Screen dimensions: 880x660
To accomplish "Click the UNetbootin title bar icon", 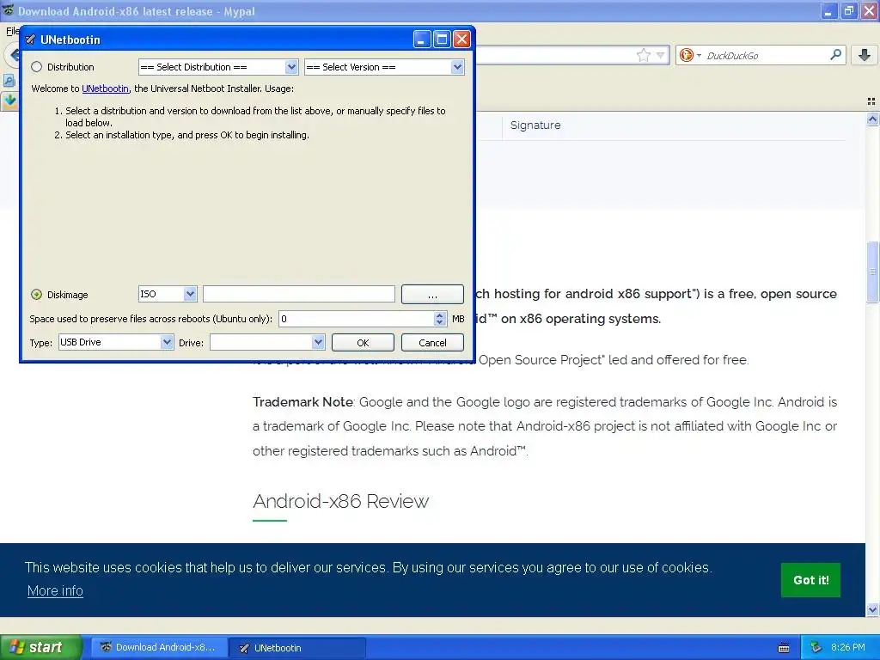I will coord(30,40).
